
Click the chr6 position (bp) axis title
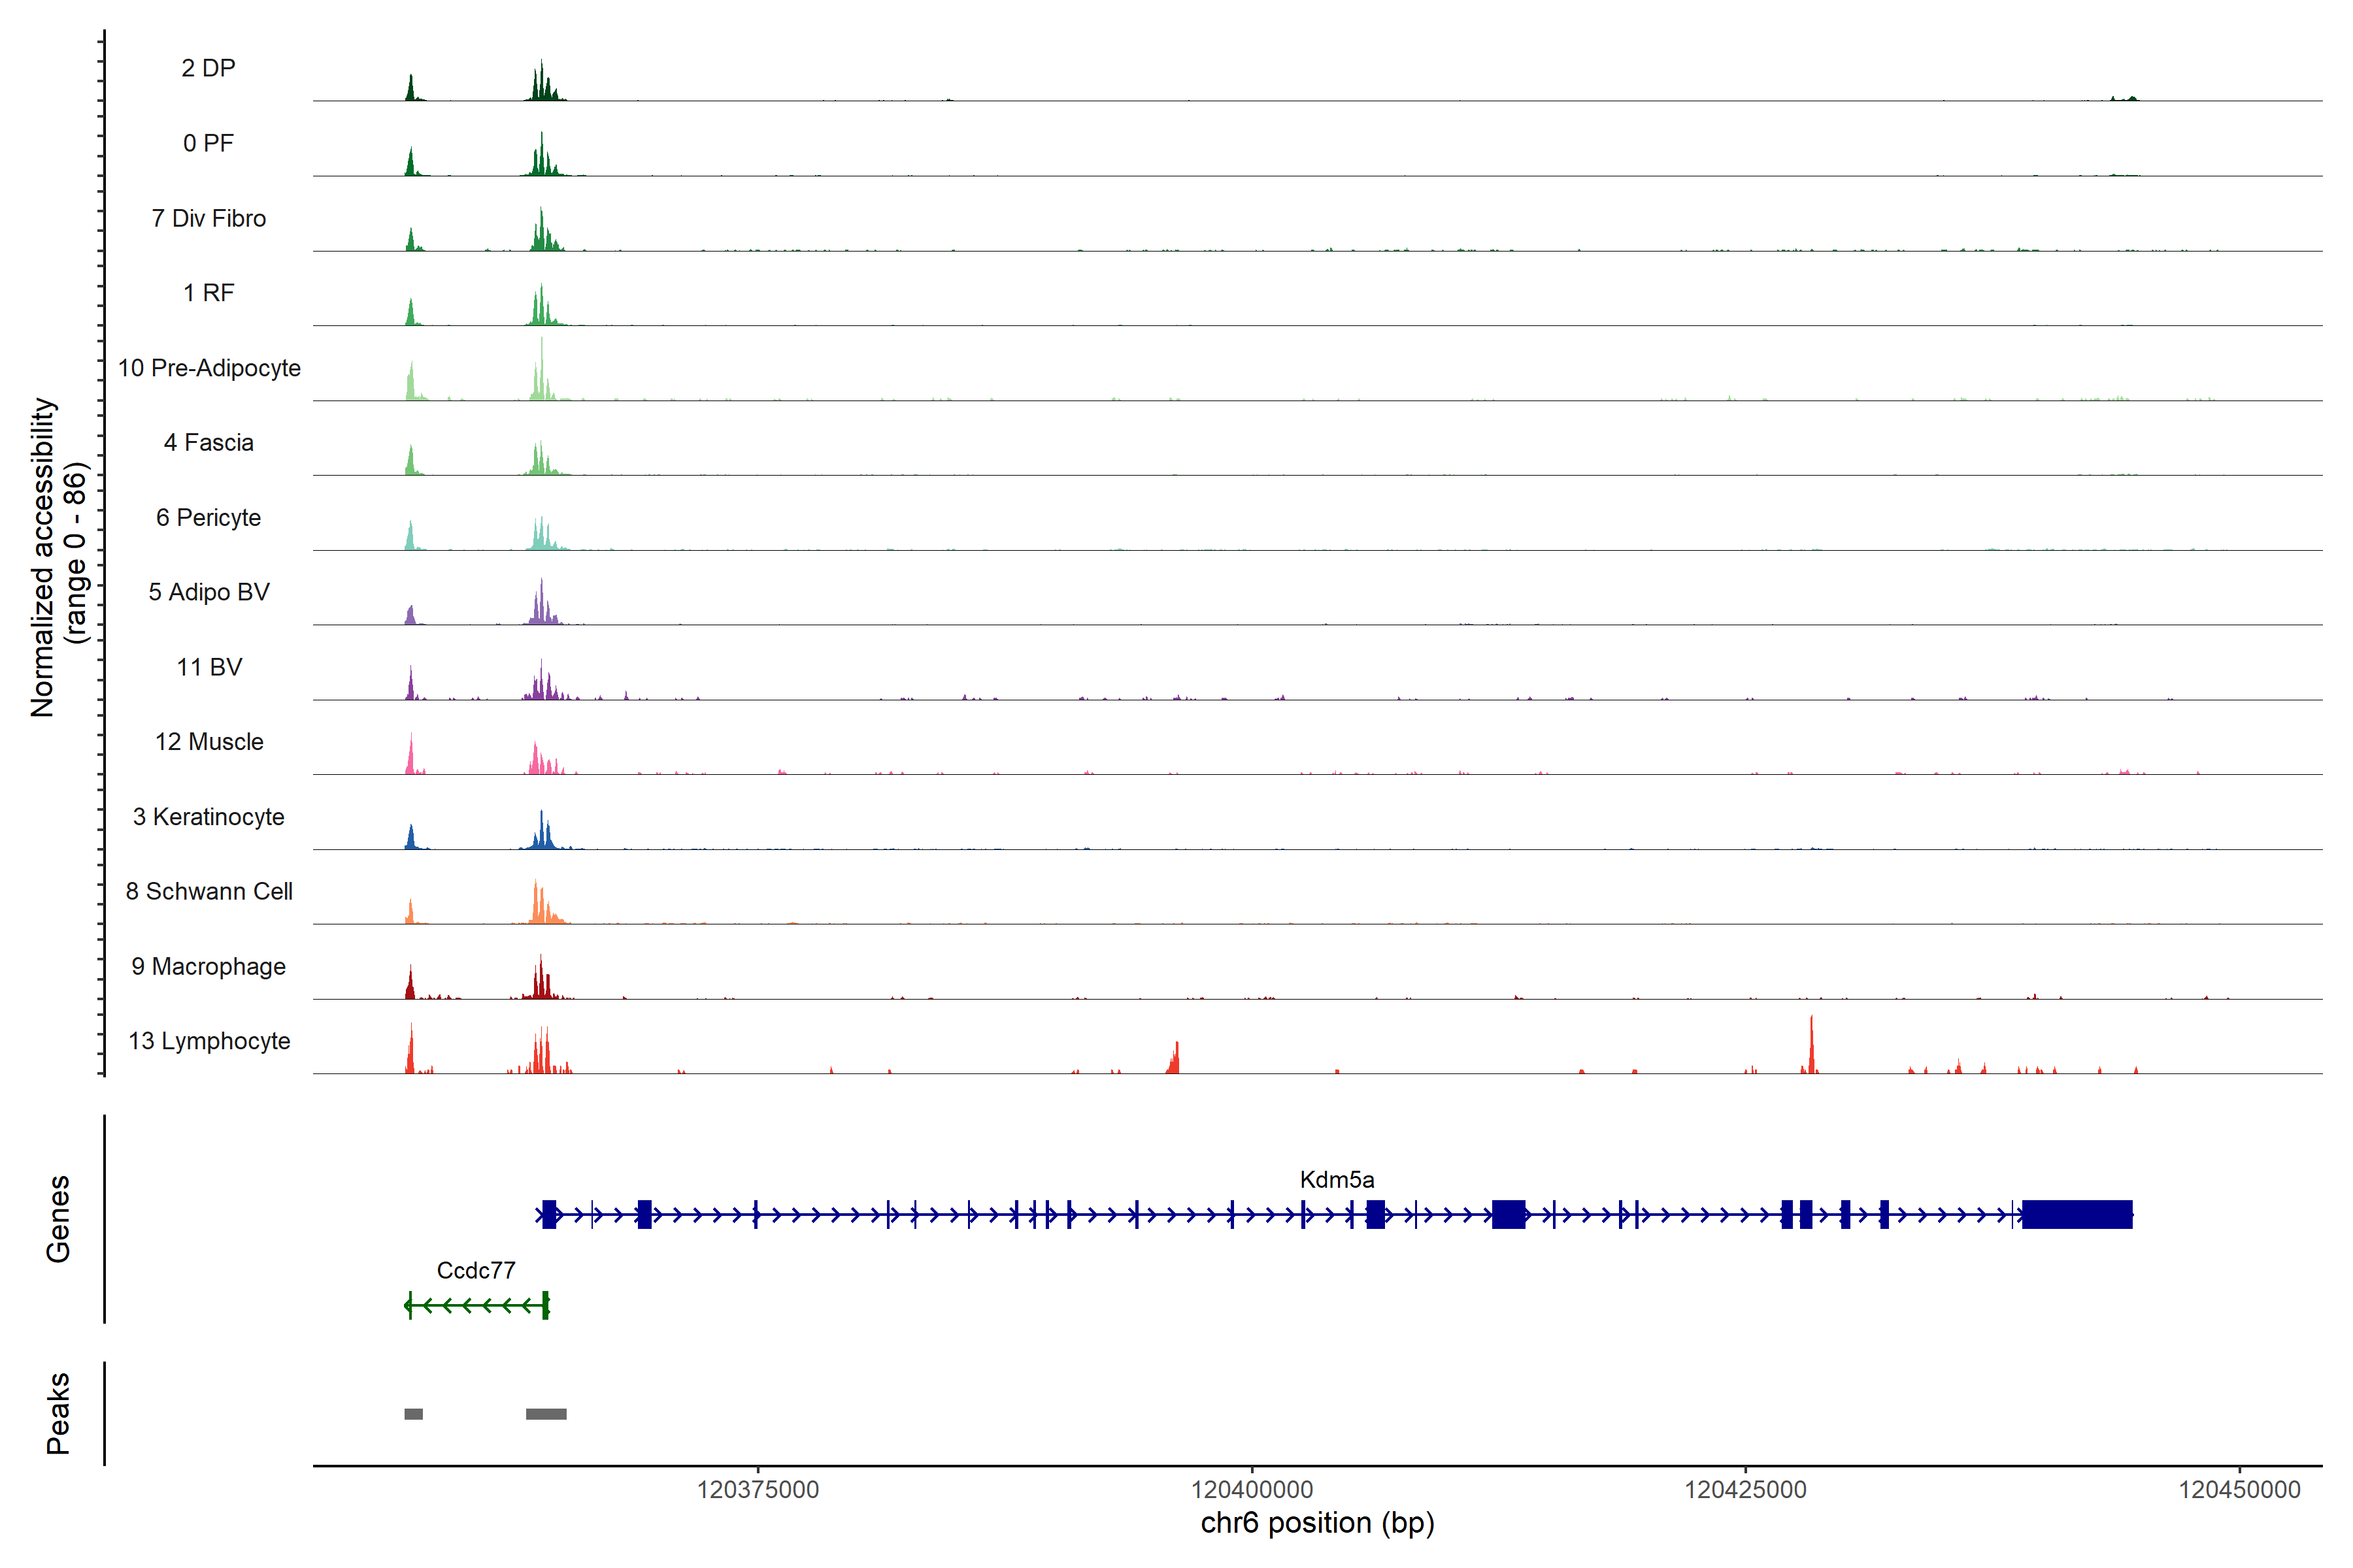[x=1316, y=1523]
